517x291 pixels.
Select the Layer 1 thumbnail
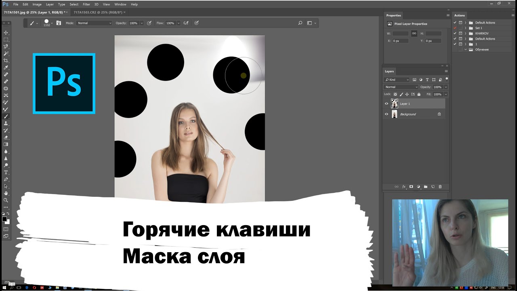click(395, 104)
